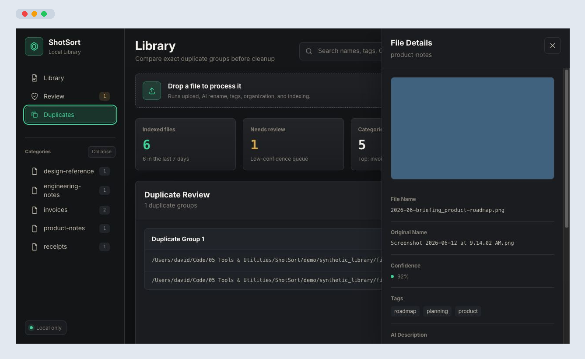Open the receipts category
Screen dimensions: 585x359
coord(70,247)
